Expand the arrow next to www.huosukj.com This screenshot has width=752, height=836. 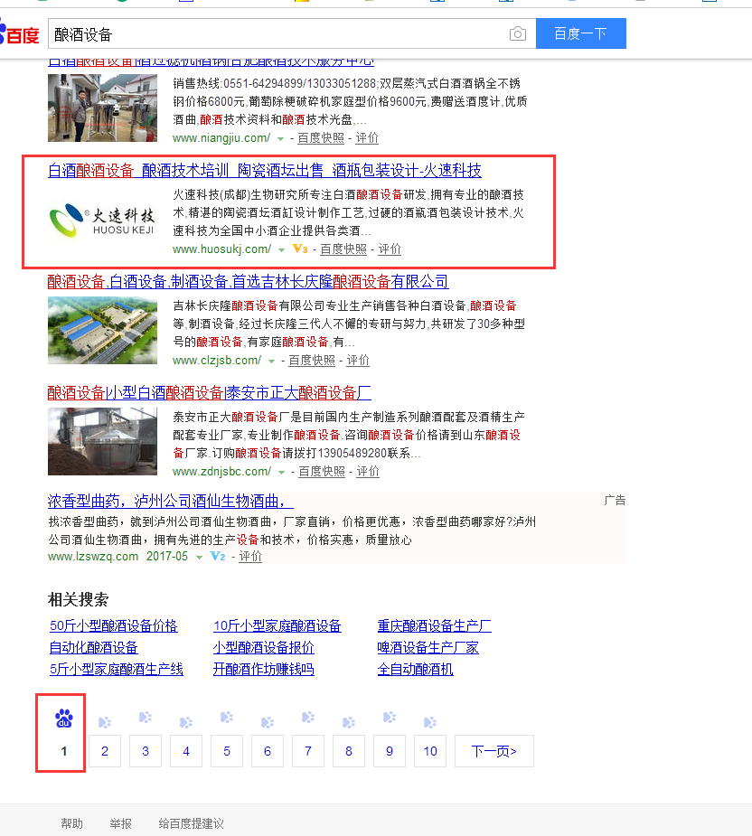[x=282, y=249]
